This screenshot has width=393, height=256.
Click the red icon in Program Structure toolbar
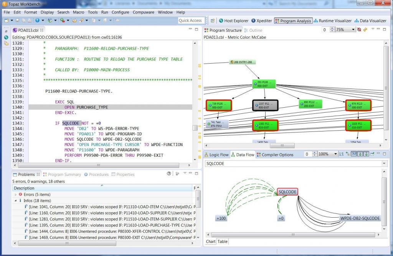click(359, 30)
